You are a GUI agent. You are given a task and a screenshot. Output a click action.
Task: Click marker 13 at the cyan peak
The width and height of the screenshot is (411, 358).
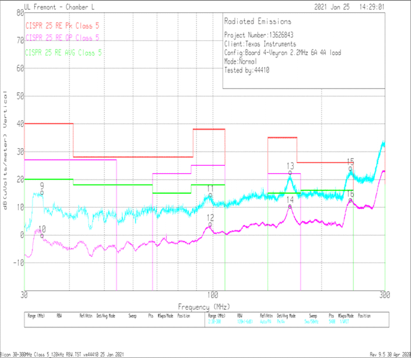pos(290,173)
